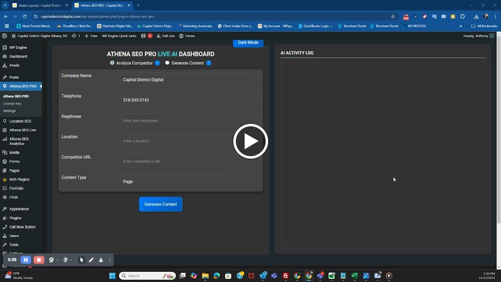Screen dimensions: 501x282
Task: Select the Analyze Competitor radio option
Action: click(112, 63)
